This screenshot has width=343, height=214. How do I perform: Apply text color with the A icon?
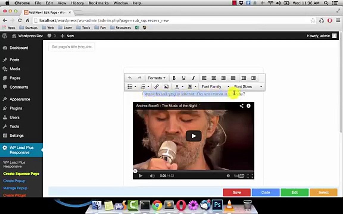[177, 87]
